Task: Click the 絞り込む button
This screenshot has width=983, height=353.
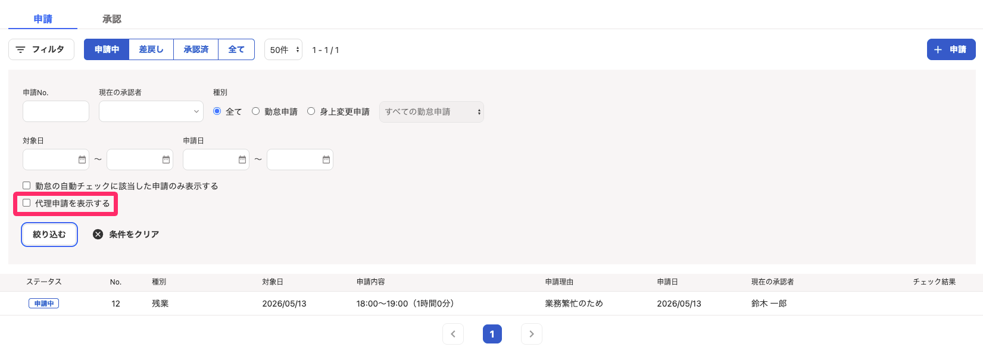Action: [49, 235]
